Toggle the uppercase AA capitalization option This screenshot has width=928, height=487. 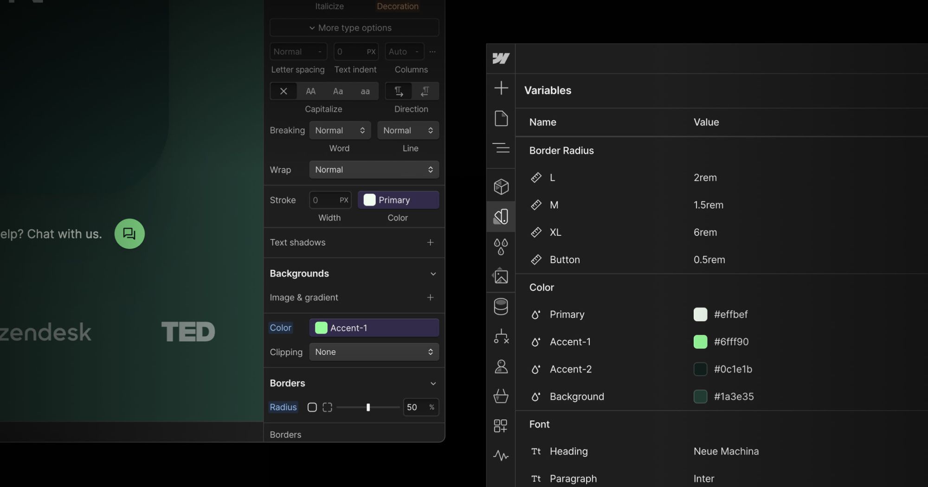click(310, 91)
